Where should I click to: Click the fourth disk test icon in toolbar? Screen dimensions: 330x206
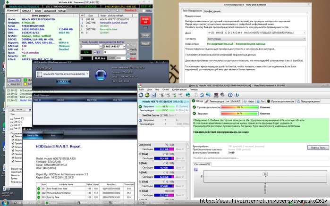[180, 95]
